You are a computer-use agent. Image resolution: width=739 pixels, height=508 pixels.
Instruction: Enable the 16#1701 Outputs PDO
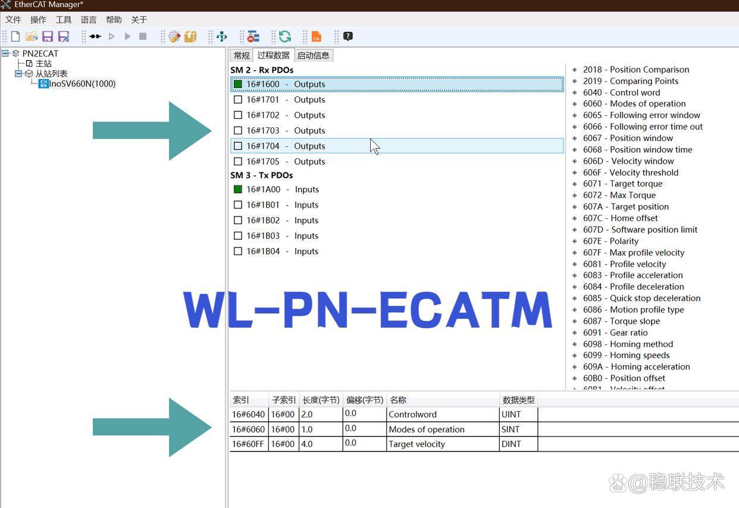[x=238, y=100]
